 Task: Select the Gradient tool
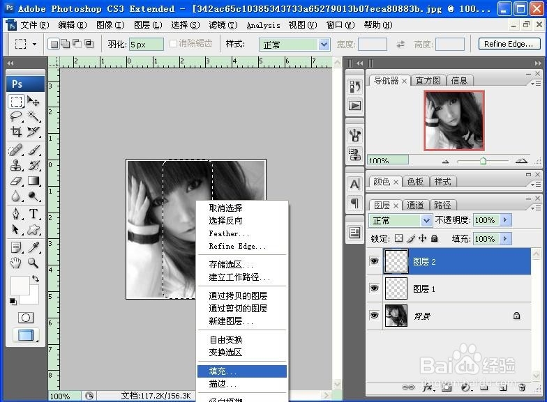pos(33,181)
